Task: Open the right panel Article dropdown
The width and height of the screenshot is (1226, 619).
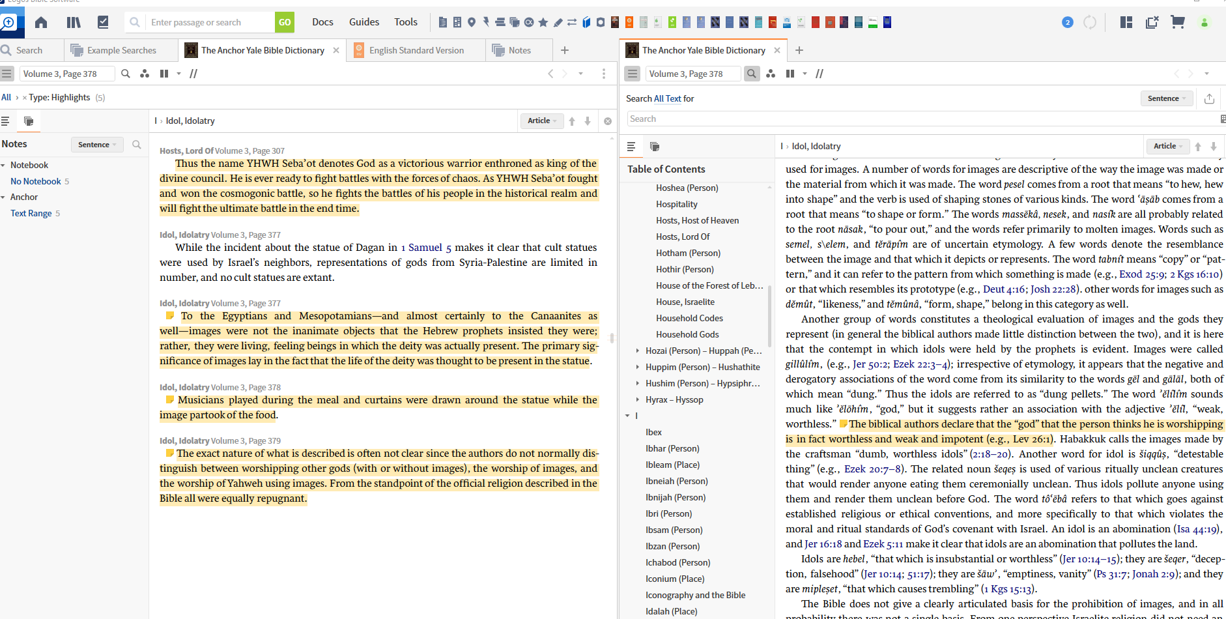Action: tap(1167, 146)
